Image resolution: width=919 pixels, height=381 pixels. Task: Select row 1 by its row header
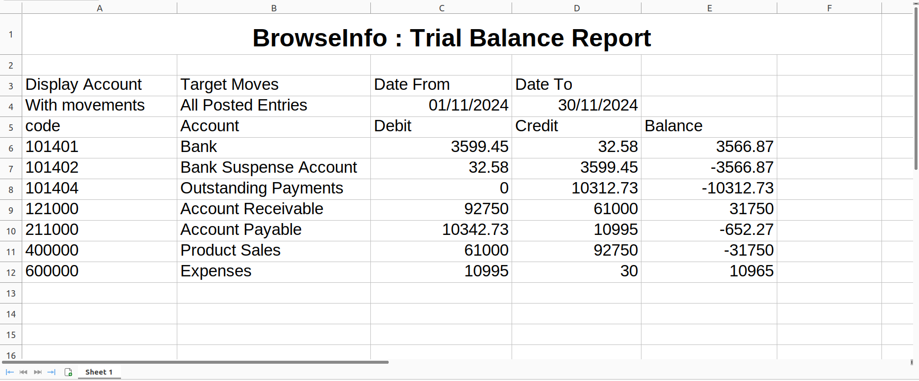point(11,34)
